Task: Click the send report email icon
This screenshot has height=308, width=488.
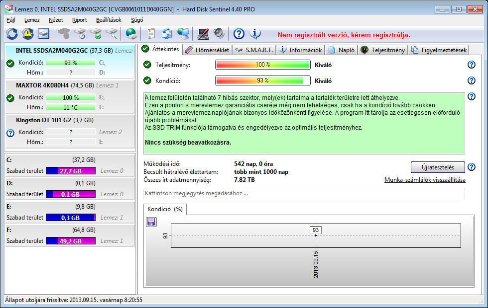Action: [x=167, y=34]
